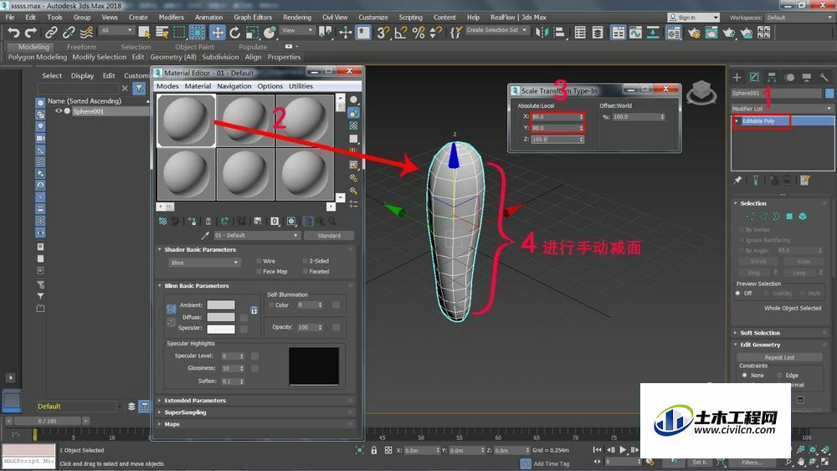Click the Align tool icon
837x471 pixels.
[559, 33]
